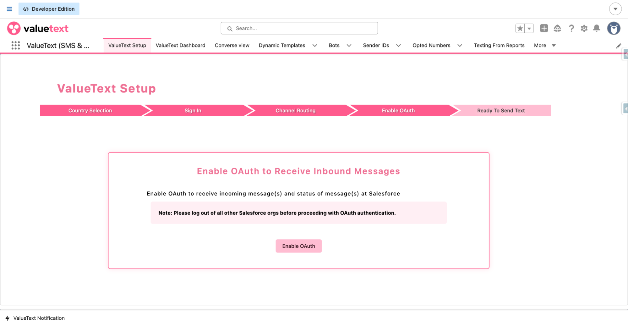The width and height of the screenshot is (628, 326).
Task: Click the ValueText logo
Action: [38, 28]
